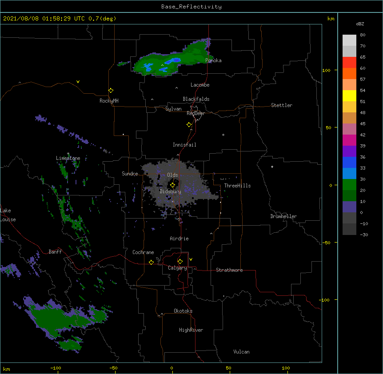The width and height of the screenshot is (383, 374).
Task: Pick the light gray 70–80 dBZ swatch
Action: coord(349,40)
